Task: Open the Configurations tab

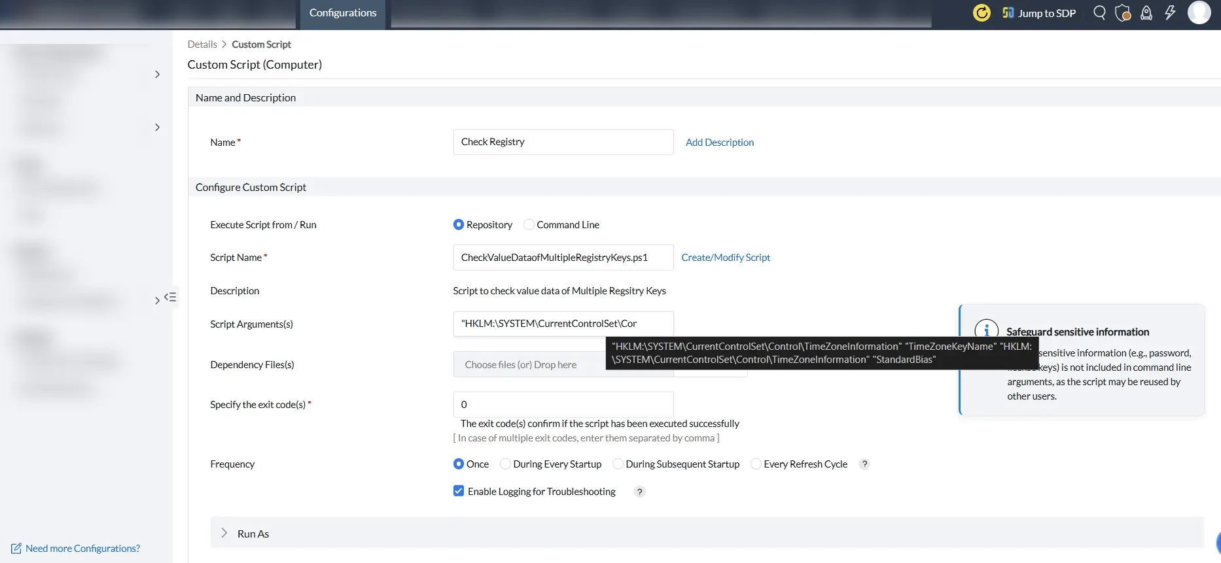Action: coord(343,13)
